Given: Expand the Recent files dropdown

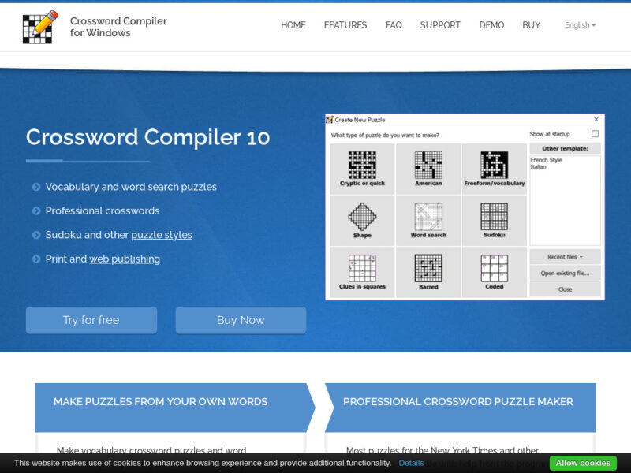Looking at the screenshot, I should click(x=565, y=257).
